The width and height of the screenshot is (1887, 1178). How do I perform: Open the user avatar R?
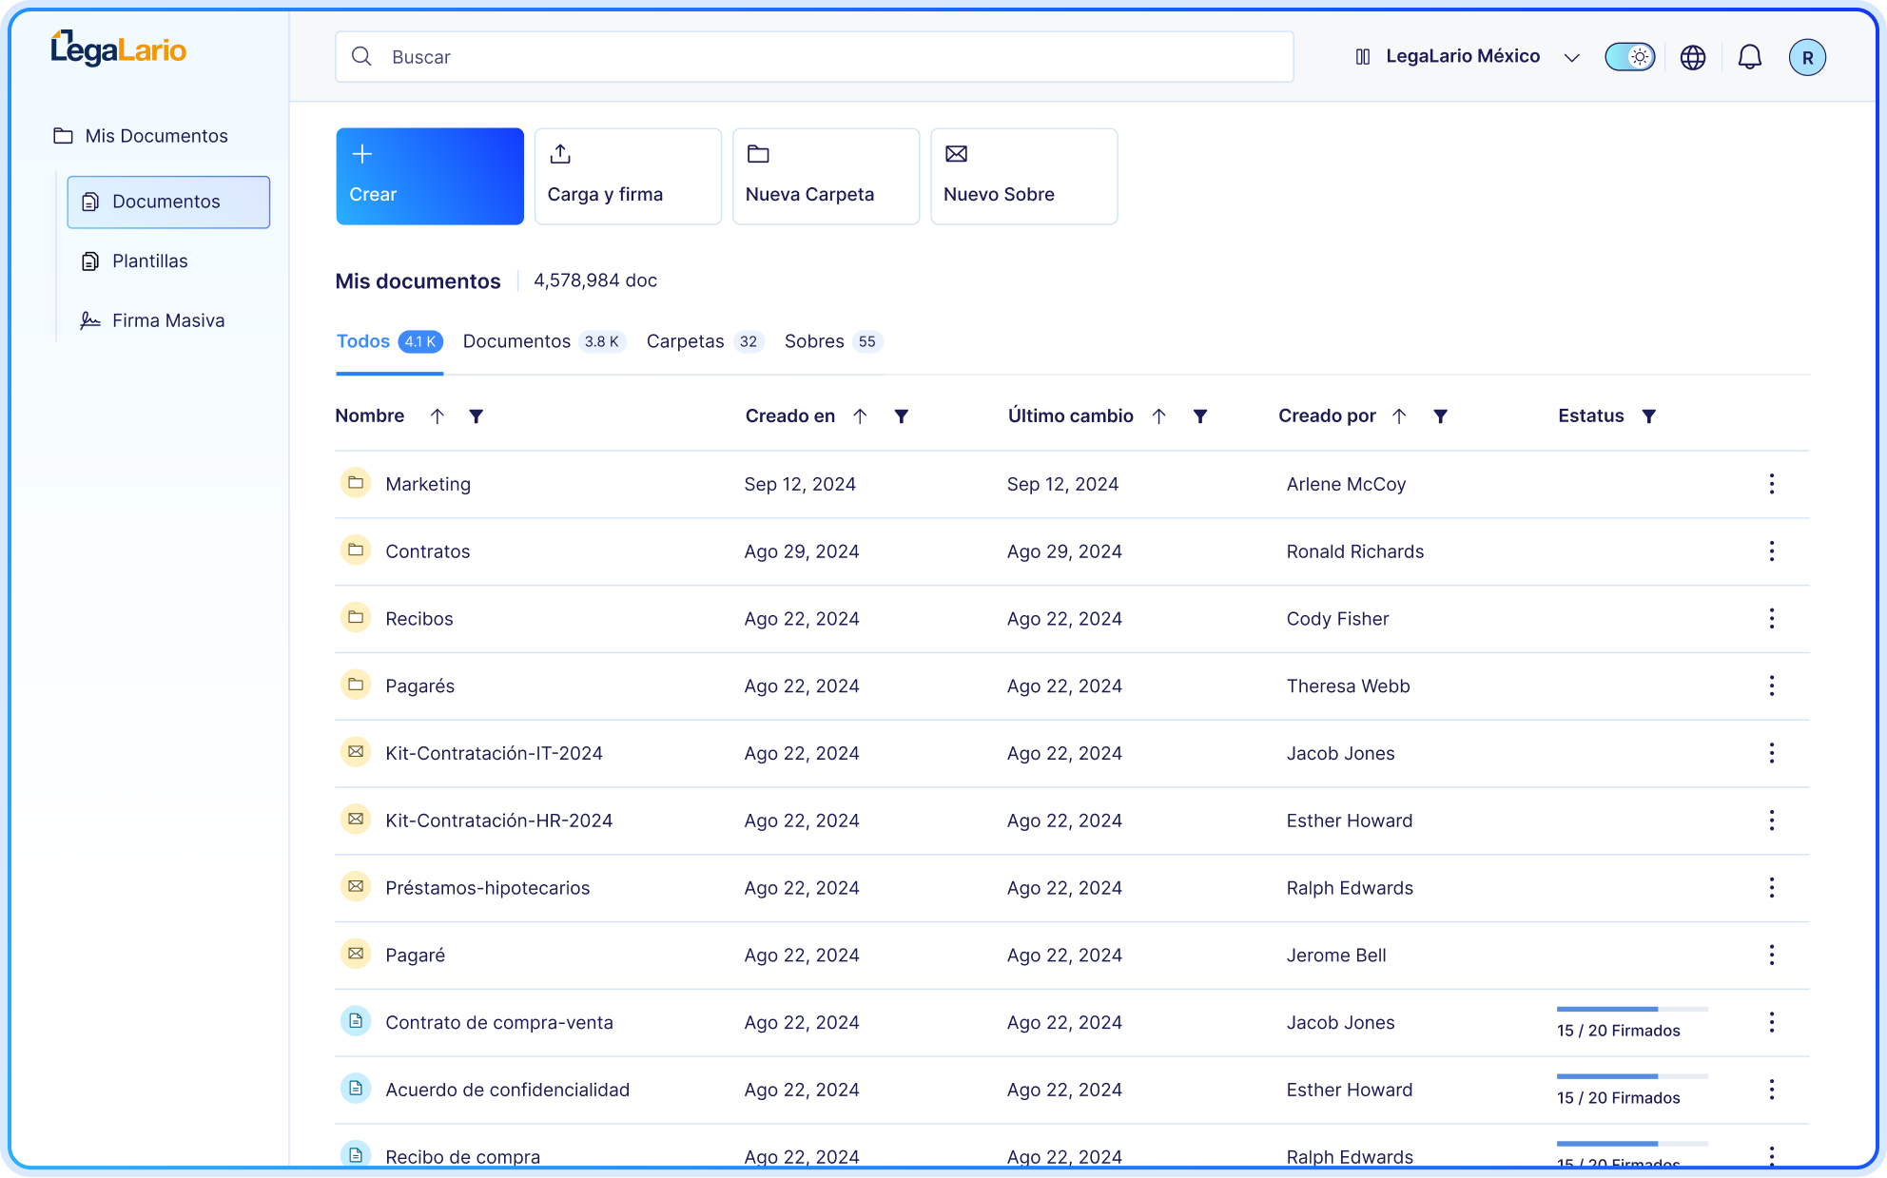pyautogui.click(x=1806, y=57)
